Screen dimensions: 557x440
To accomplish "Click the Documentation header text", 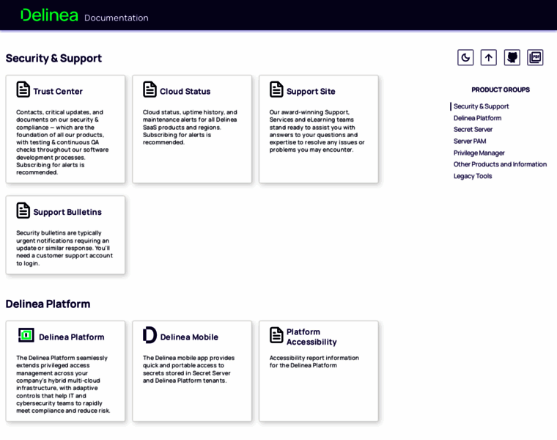I will (x=117, y=18).
